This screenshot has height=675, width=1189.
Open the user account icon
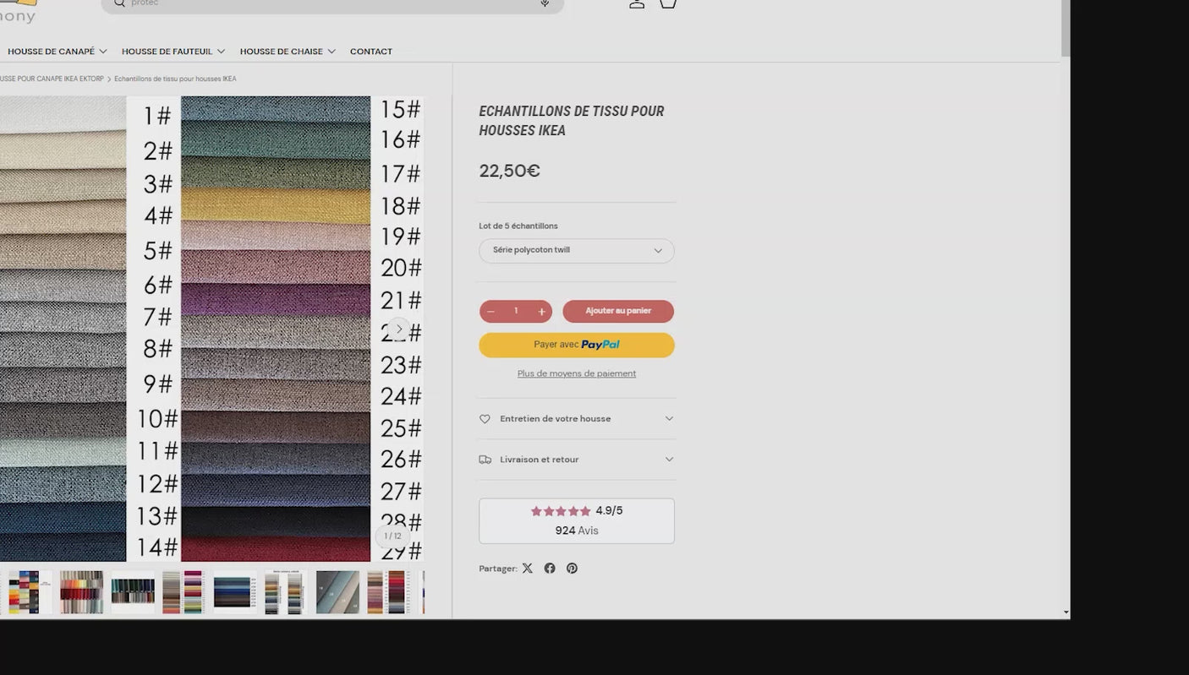click(637, 3)
